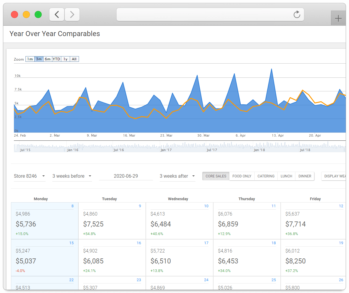Screen dimensions: 349x293
Task: Select the 1m zoom preset
Action: [30, 59]
